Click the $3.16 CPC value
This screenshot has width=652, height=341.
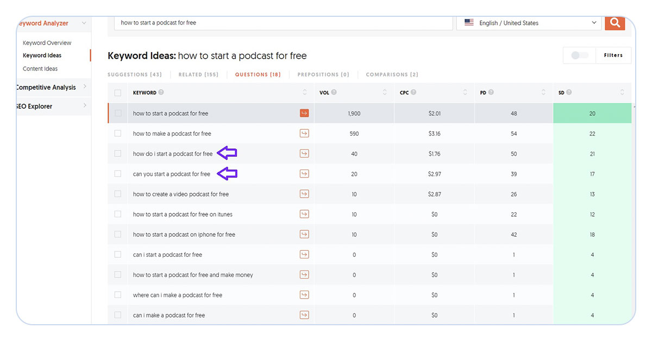(434, 134)
